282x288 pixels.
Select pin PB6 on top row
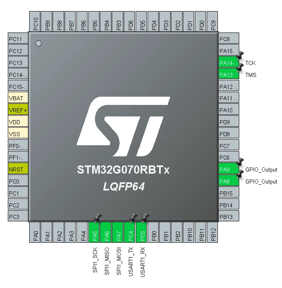(82, 21)
